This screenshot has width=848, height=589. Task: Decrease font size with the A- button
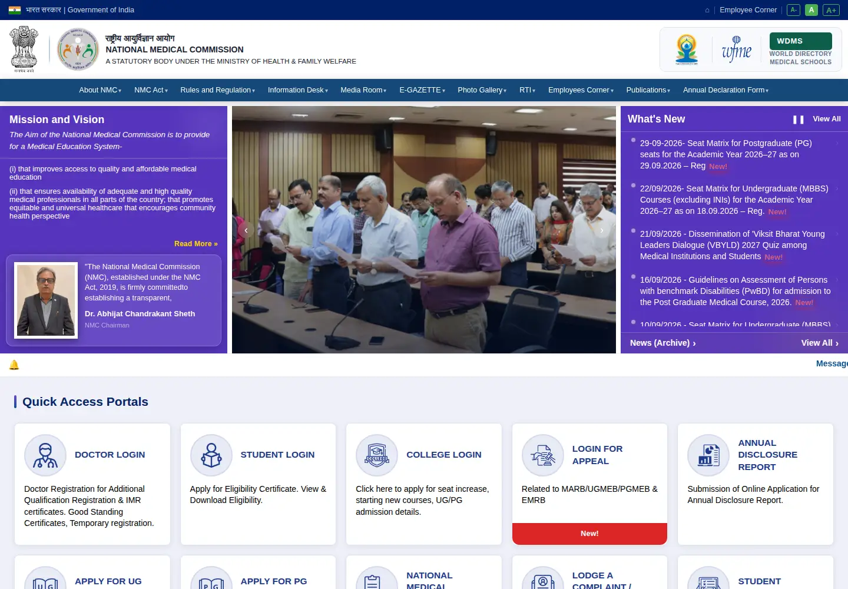coord(793,10)
